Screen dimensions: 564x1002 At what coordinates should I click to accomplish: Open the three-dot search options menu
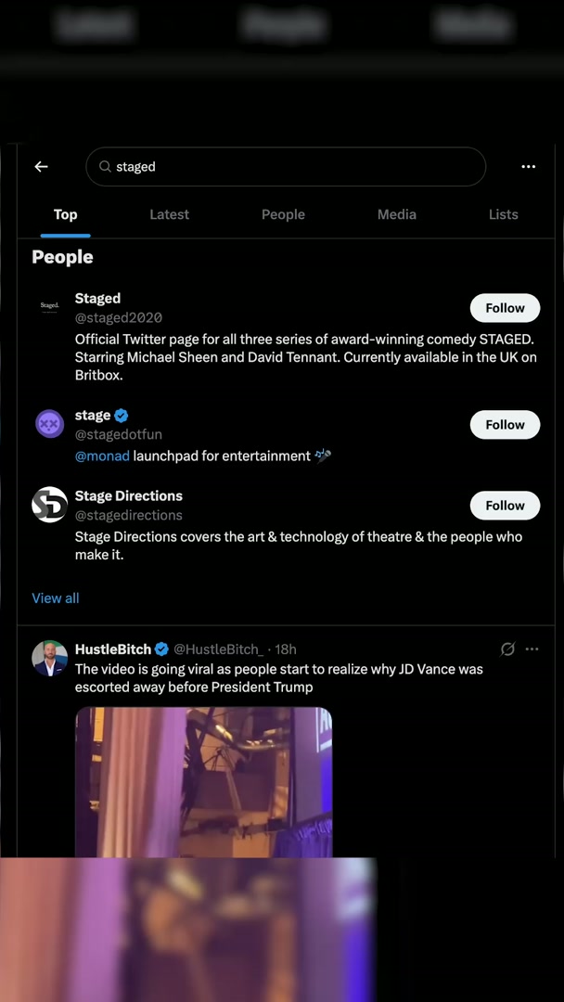[528, 167]
